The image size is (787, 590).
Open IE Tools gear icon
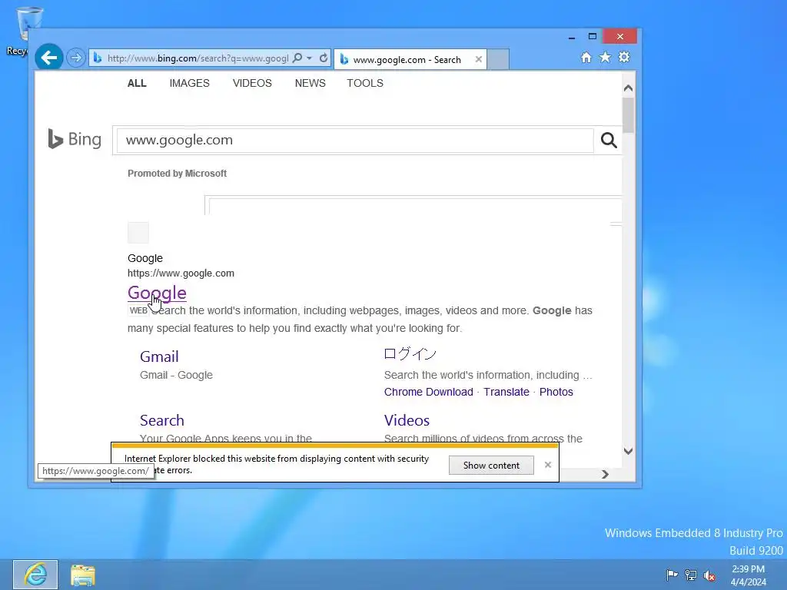click(x=624, y=57)
